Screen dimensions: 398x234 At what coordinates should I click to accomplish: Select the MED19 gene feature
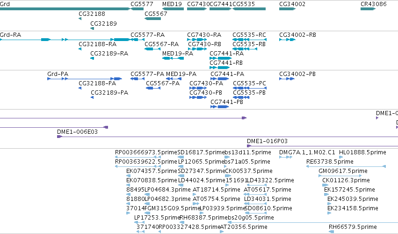(x=173, y=9)
